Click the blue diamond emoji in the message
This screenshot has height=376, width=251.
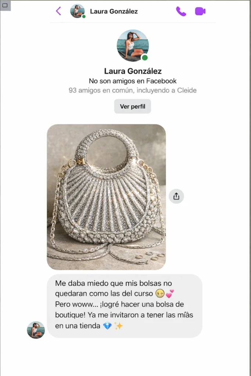click(107, 326)
